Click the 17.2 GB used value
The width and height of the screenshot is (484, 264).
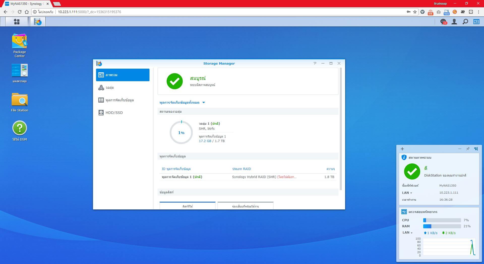pos(205,141)
